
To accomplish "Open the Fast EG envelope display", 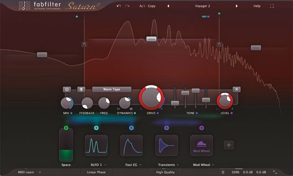I will (131, 145).
